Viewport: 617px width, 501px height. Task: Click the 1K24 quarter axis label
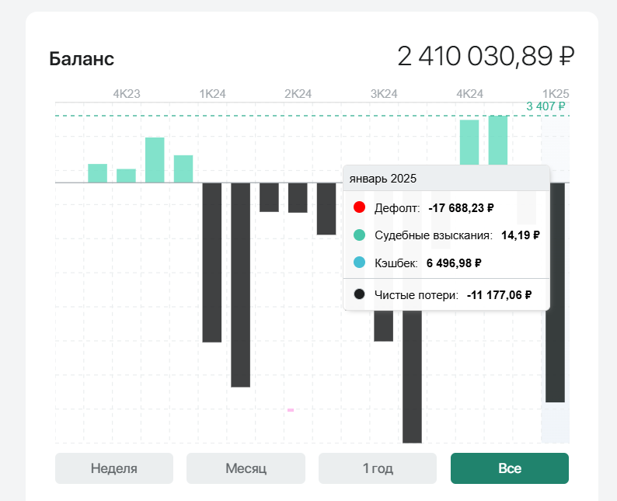pyautogui.click(x=212, y=93)
